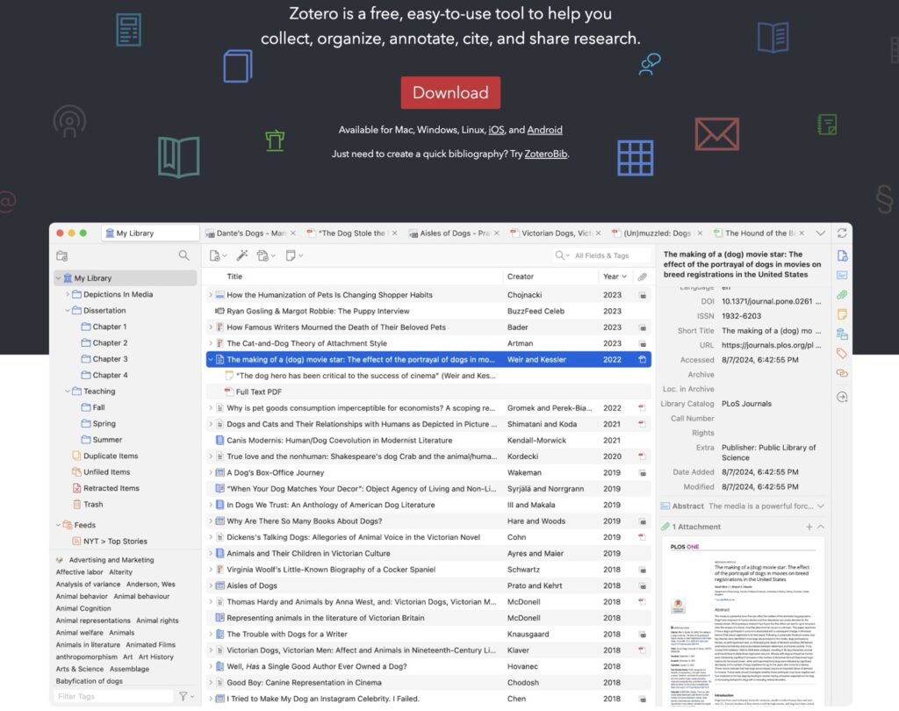Click the Add Item by Identifier wand icon

[x=242, y=255]
